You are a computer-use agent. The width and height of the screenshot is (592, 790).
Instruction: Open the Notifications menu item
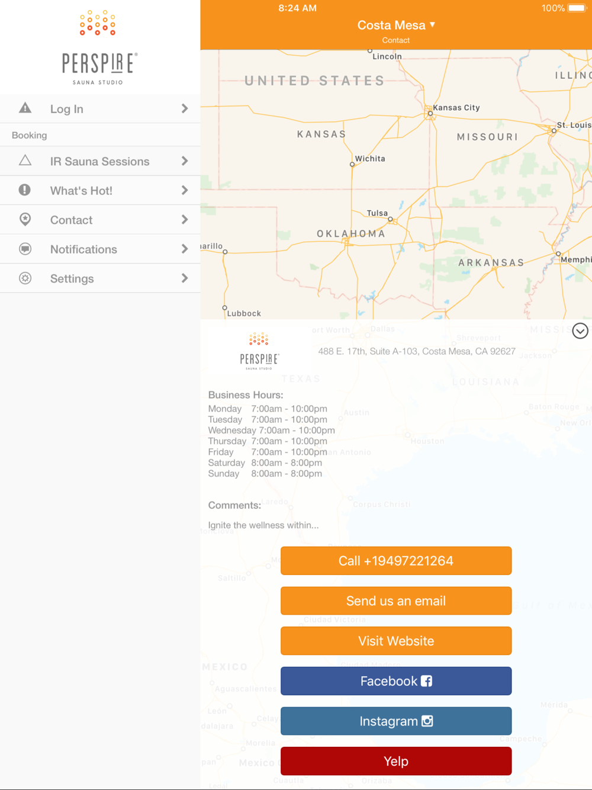tap(100, 249)
